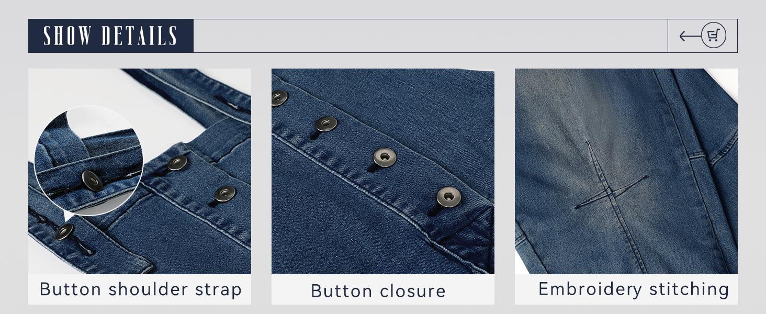This screenshot has height=314, width=766.
Task: Select the circular magnified strap inset
Action: tap(88, 160)
